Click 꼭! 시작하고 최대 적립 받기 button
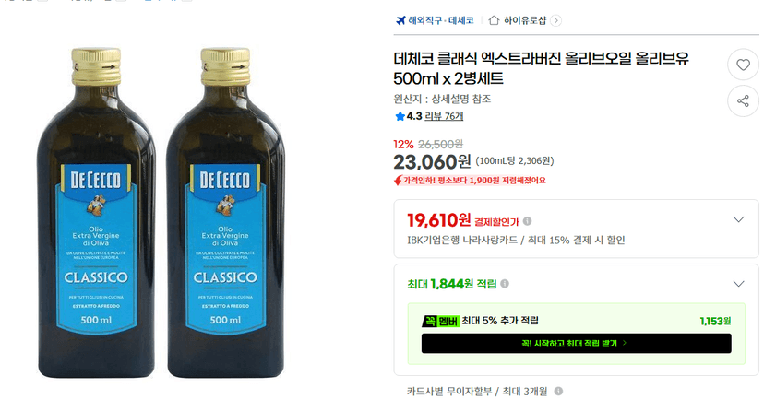This screenshot has height=411, width=764. point(576,344)
